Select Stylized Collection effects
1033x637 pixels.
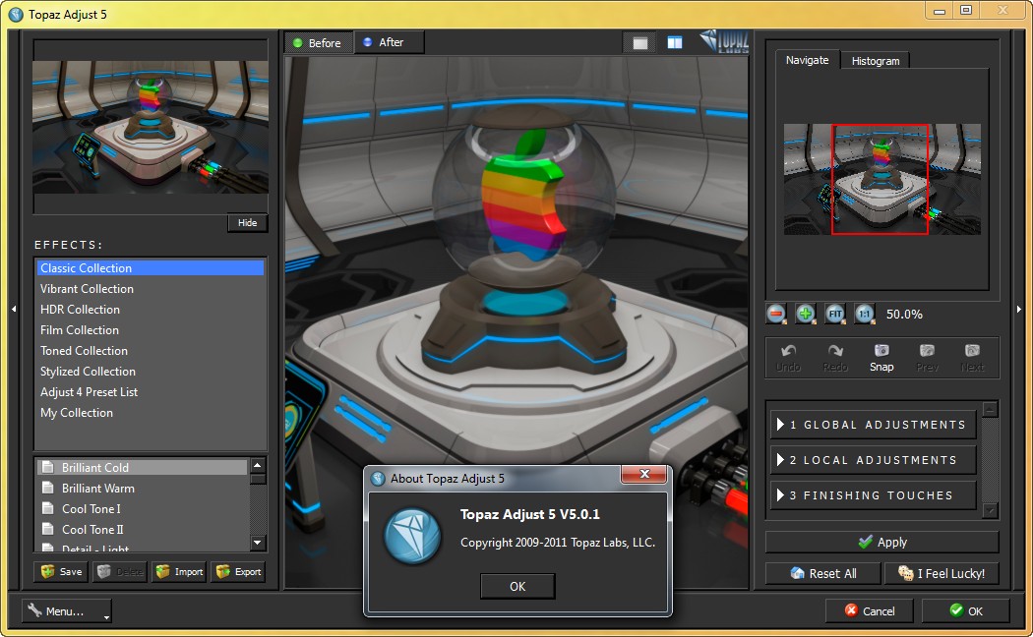point(151,372)
